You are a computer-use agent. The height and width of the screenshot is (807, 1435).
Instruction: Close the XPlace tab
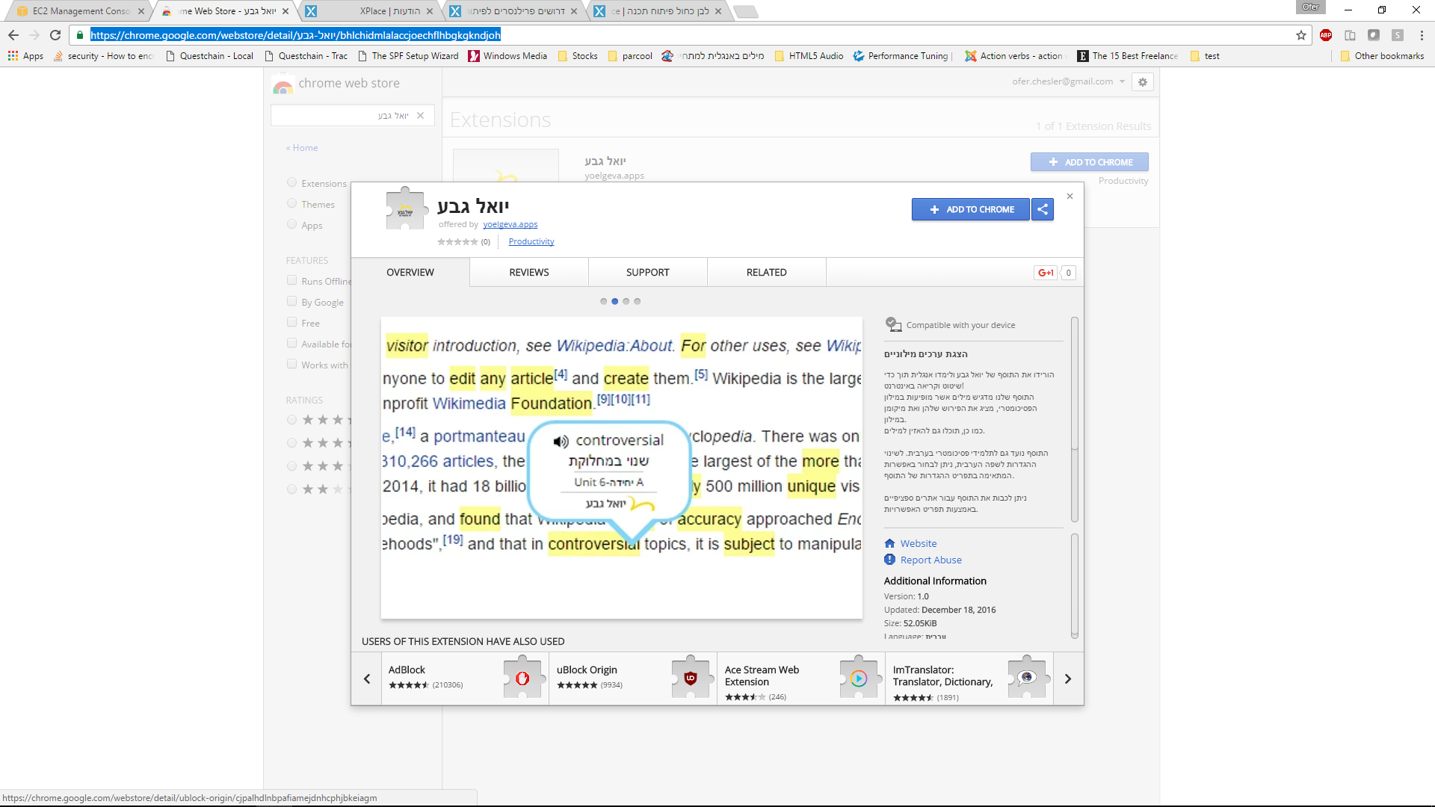(430, 11)
